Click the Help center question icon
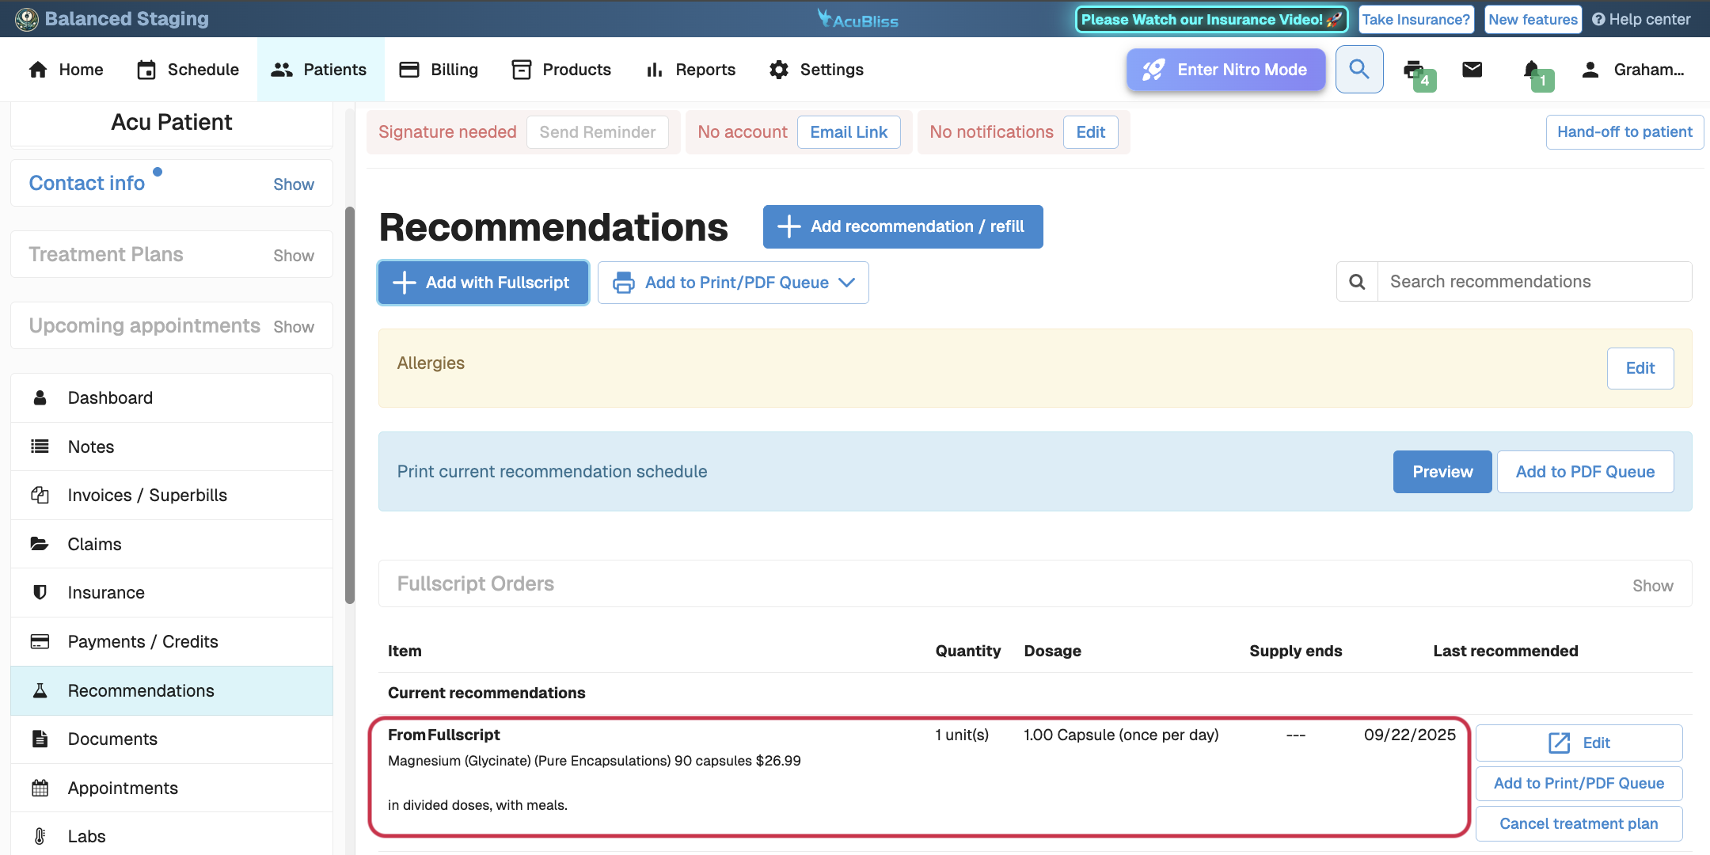The image size is (1710, 855). coord(1598,20)
